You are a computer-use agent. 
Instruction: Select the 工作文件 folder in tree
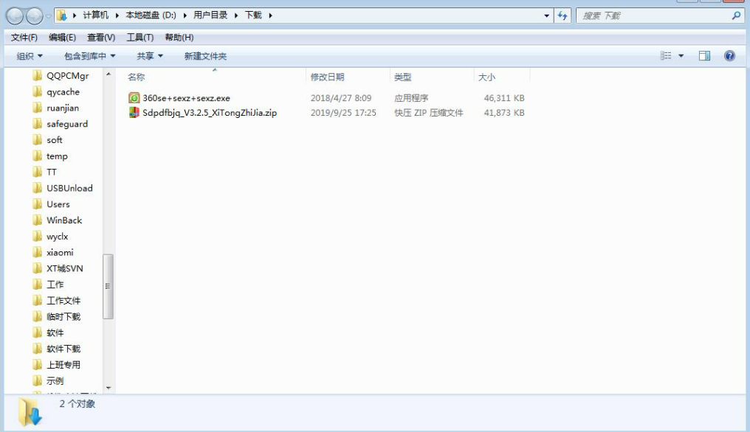(63, 301)
